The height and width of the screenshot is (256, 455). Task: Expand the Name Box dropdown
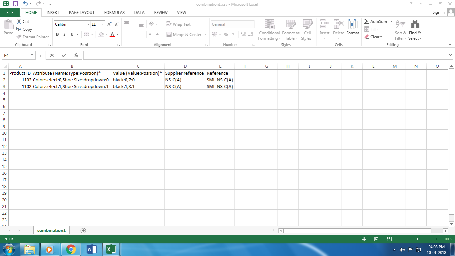coord(32,55)
